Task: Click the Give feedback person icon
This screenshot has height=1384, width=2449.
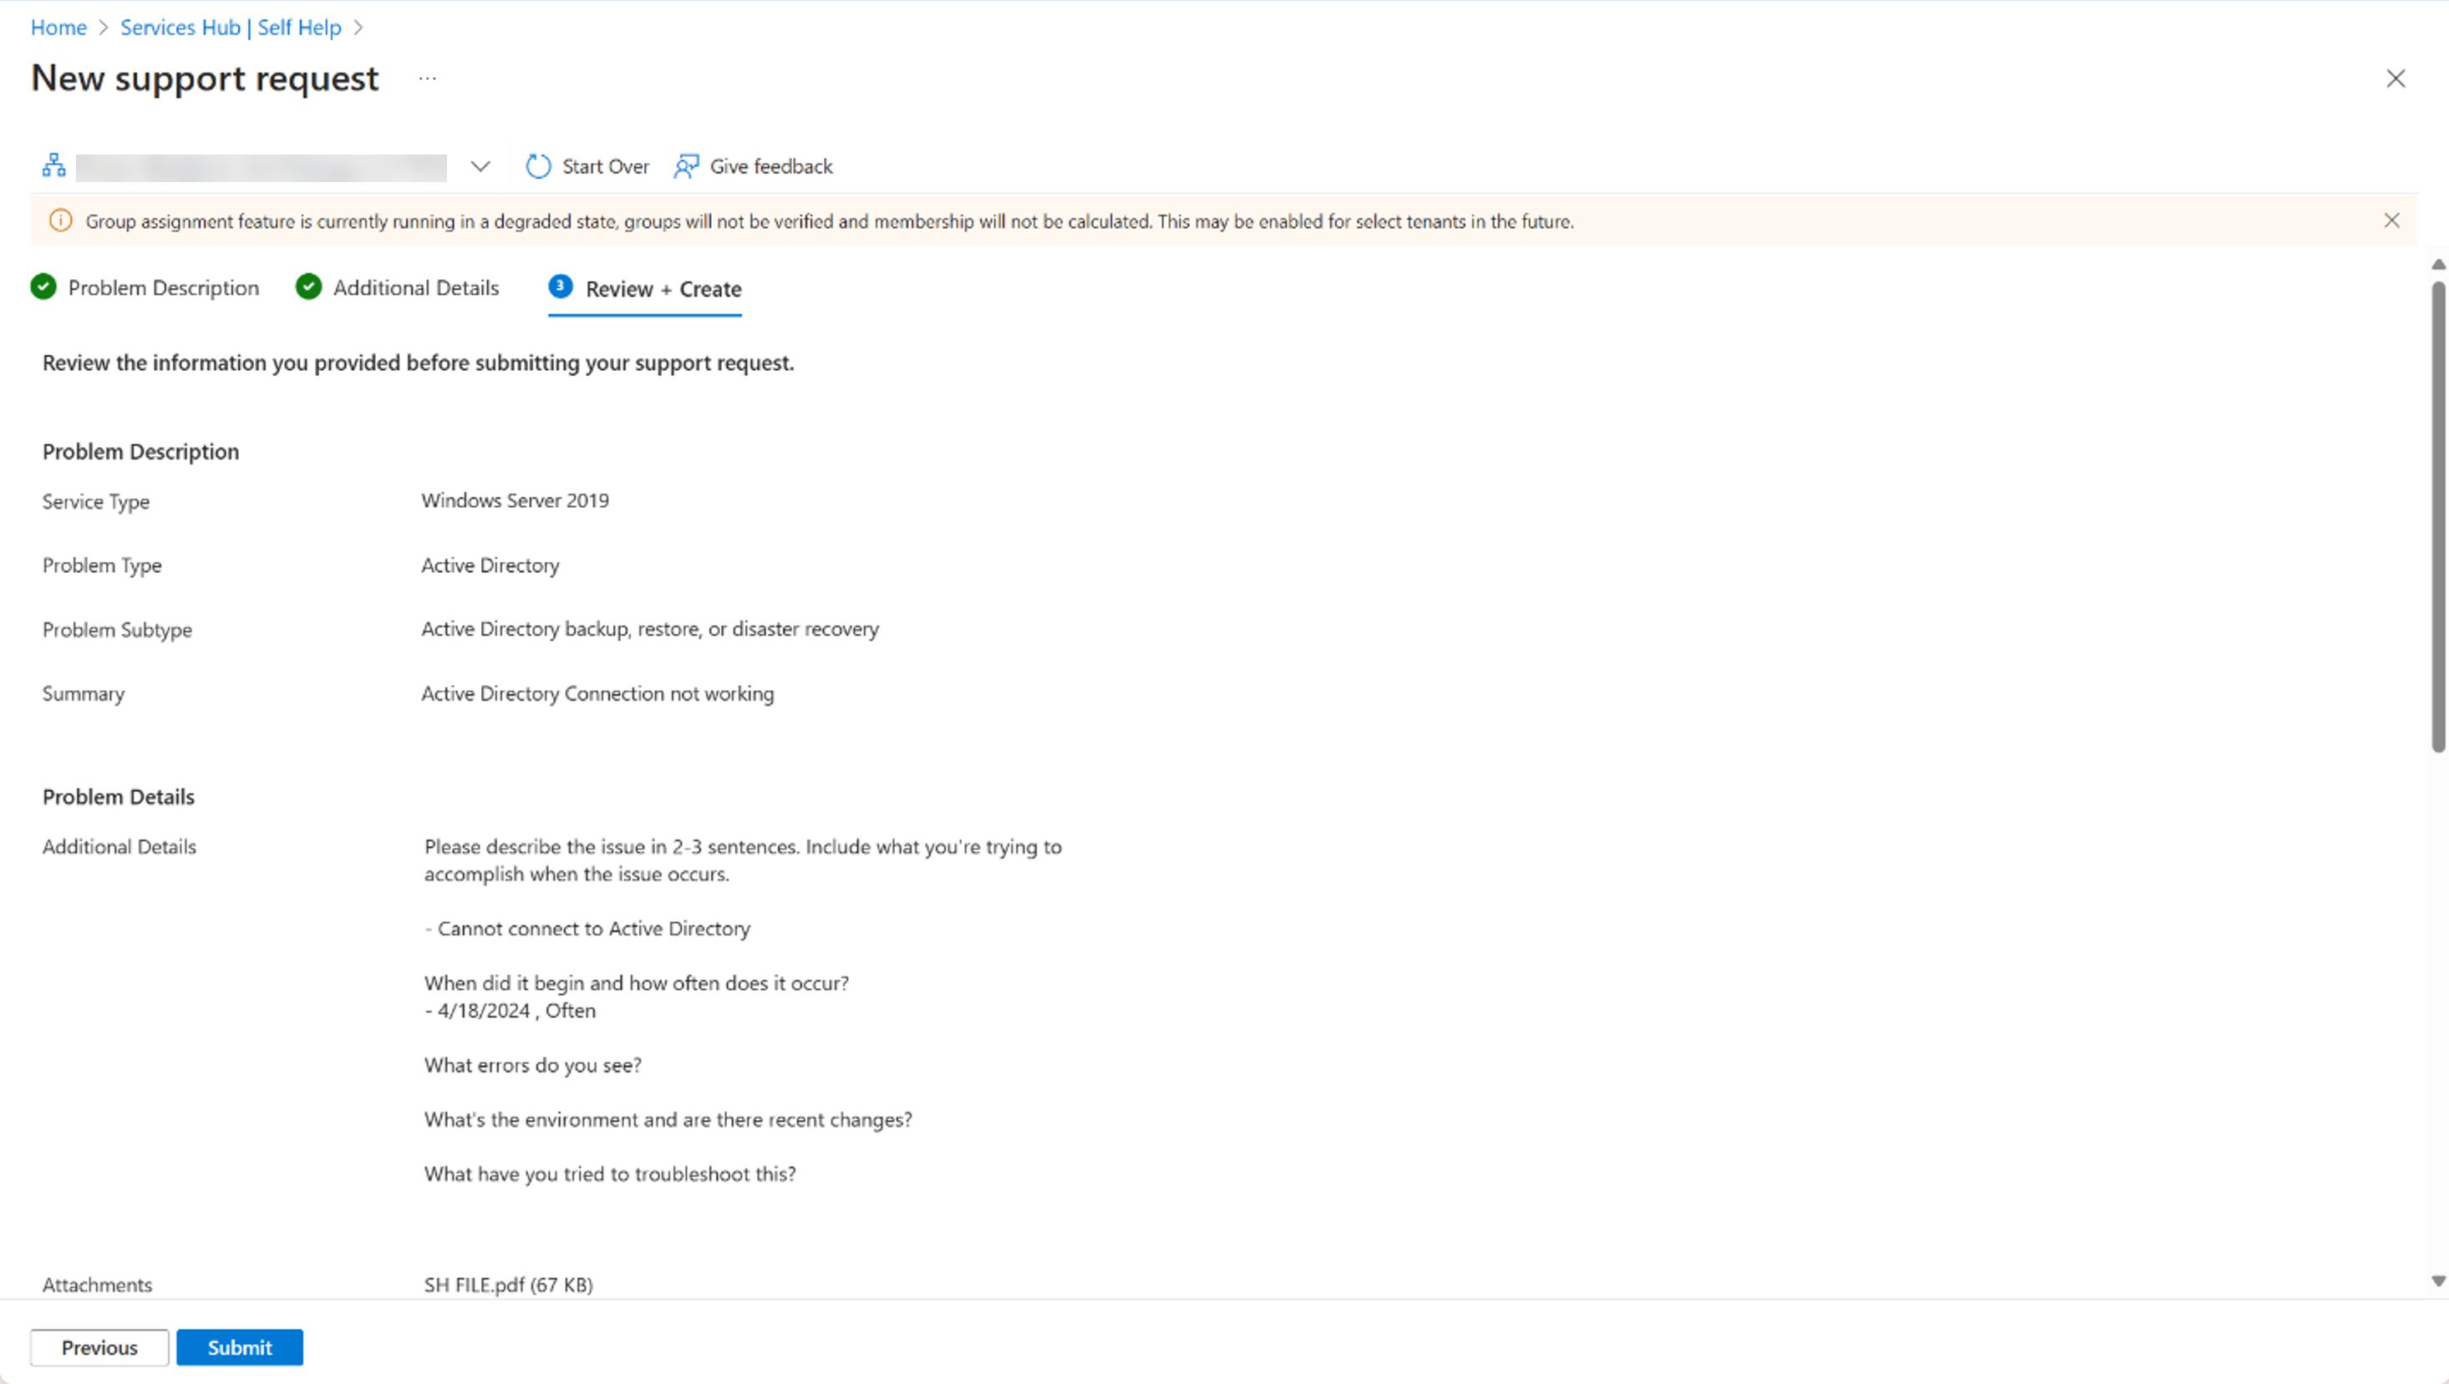Action: pos(684,165)
